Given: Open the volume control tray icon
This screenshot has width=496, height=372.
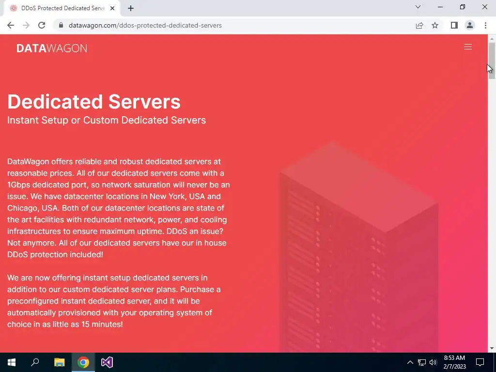Looking at the screenshot, I should pyautogui.click(x=434, y=362).
